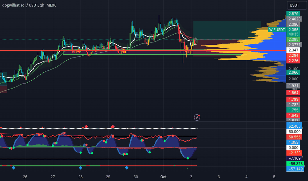Click the 2.226 red price label
This screenshot has height=181, width=308.
point(293,61)
